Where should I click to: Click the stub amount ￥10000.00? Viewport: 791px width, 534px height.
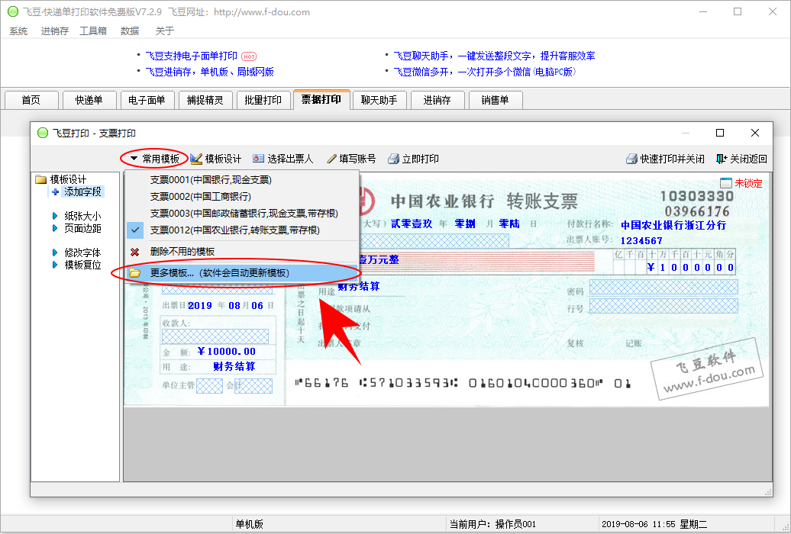tap(227, 352)
